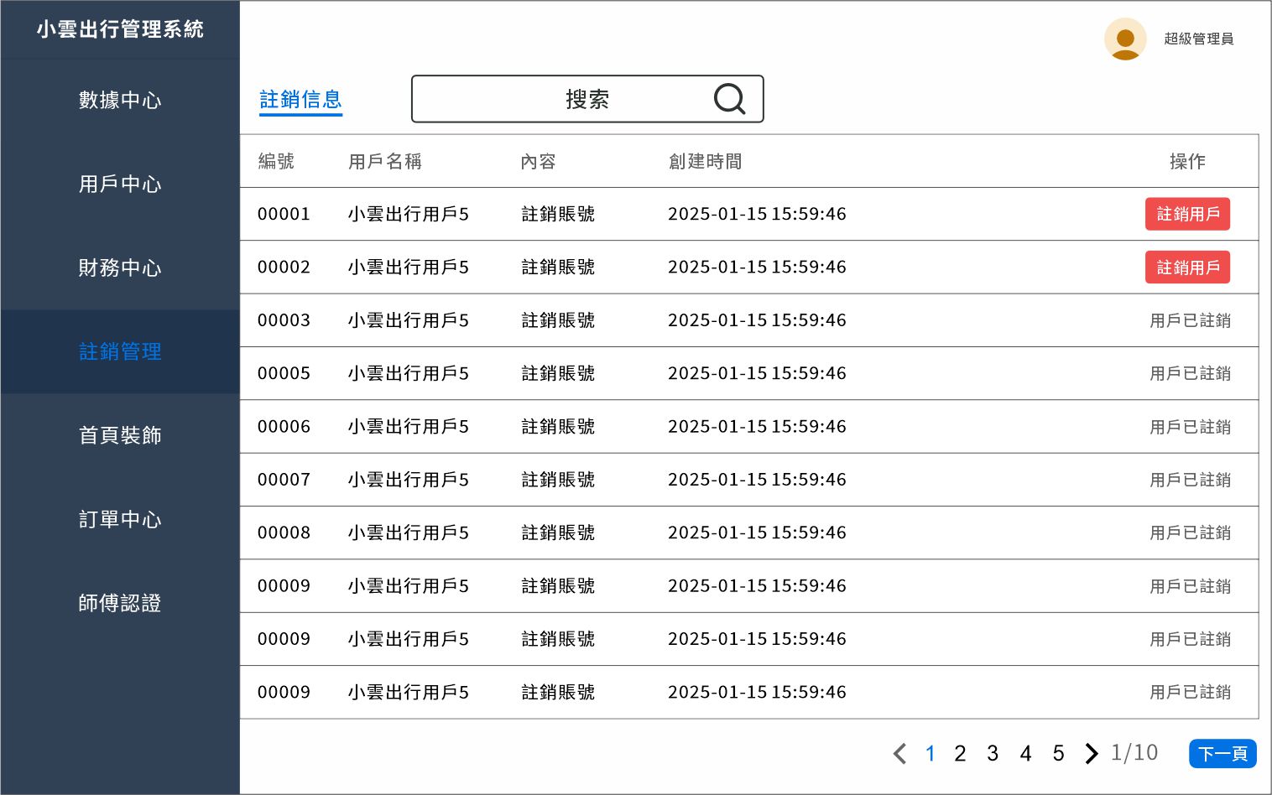The height and width of the screenshot is (795, 1272).
Task: Switch to the 註銷信息 tab
Action: (300, 100)
